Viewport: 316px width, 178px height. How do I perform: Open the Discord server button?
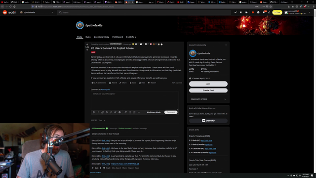coord(208,121)
